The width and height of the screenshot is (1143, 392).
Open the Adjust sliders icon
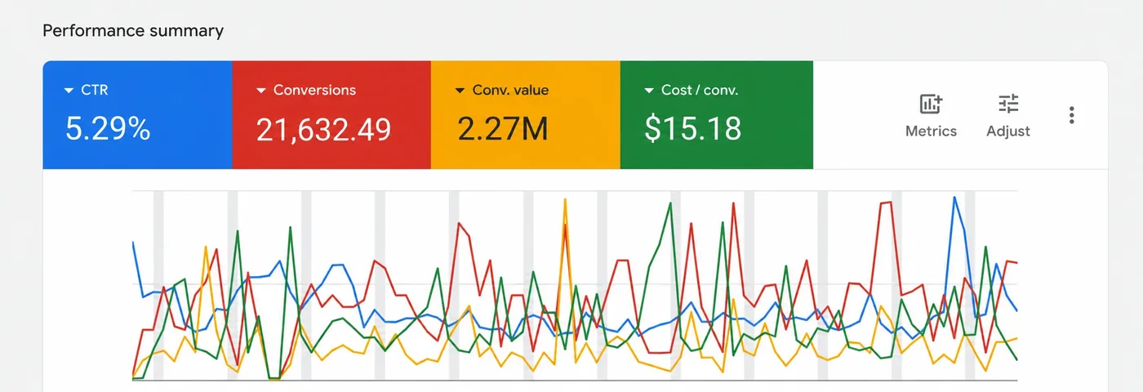pyautogui.click(x=1008, y=104)
